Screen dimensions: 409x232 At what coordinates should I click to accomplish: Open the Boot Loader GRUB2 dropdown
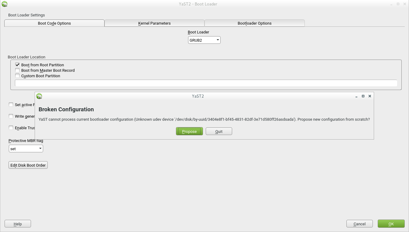[204, 40]
